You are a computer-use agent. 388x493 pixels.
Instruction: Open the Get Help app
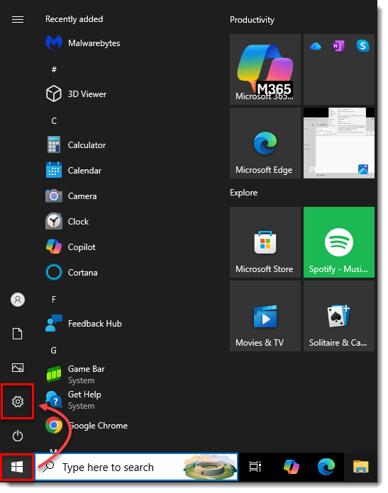pyautogui.click(x=74, y=400)
